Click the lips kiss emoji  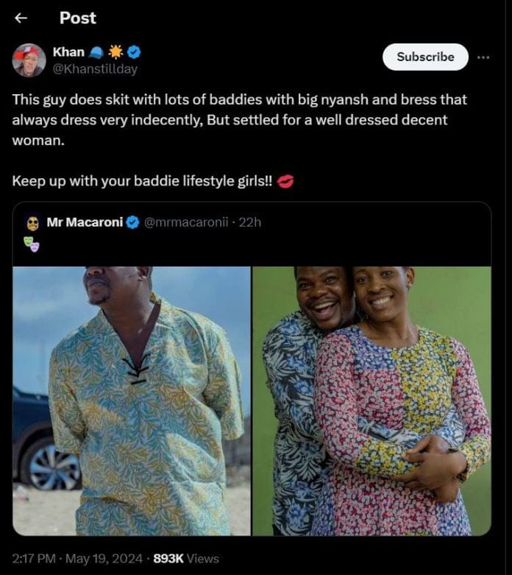[x=285, y=181]
